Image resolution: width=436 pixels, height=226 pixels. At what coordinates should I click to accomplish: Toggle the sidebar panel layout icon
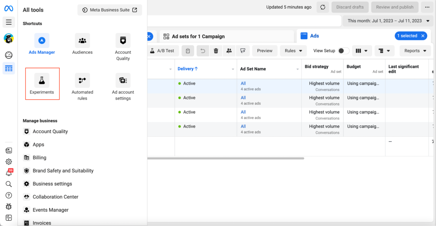coord(9,218)
